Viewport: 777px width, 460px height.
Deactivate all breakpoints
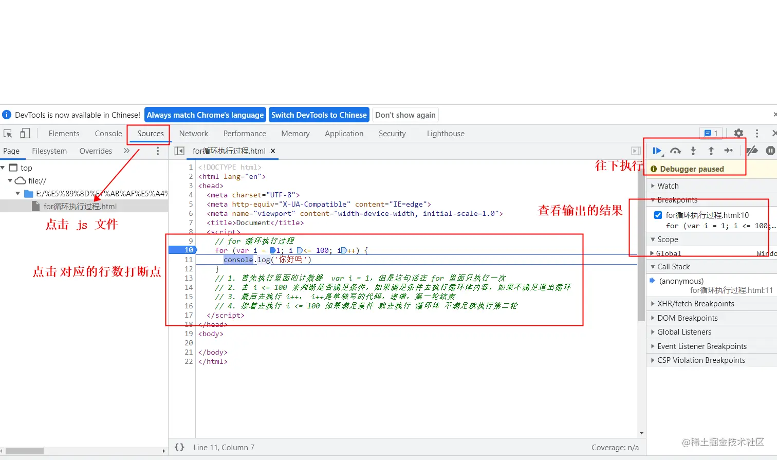click(752, 151)
